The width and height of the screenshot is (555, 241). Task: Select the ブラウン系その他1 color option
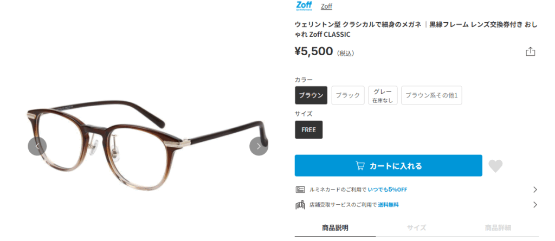[x=431, y=95]
